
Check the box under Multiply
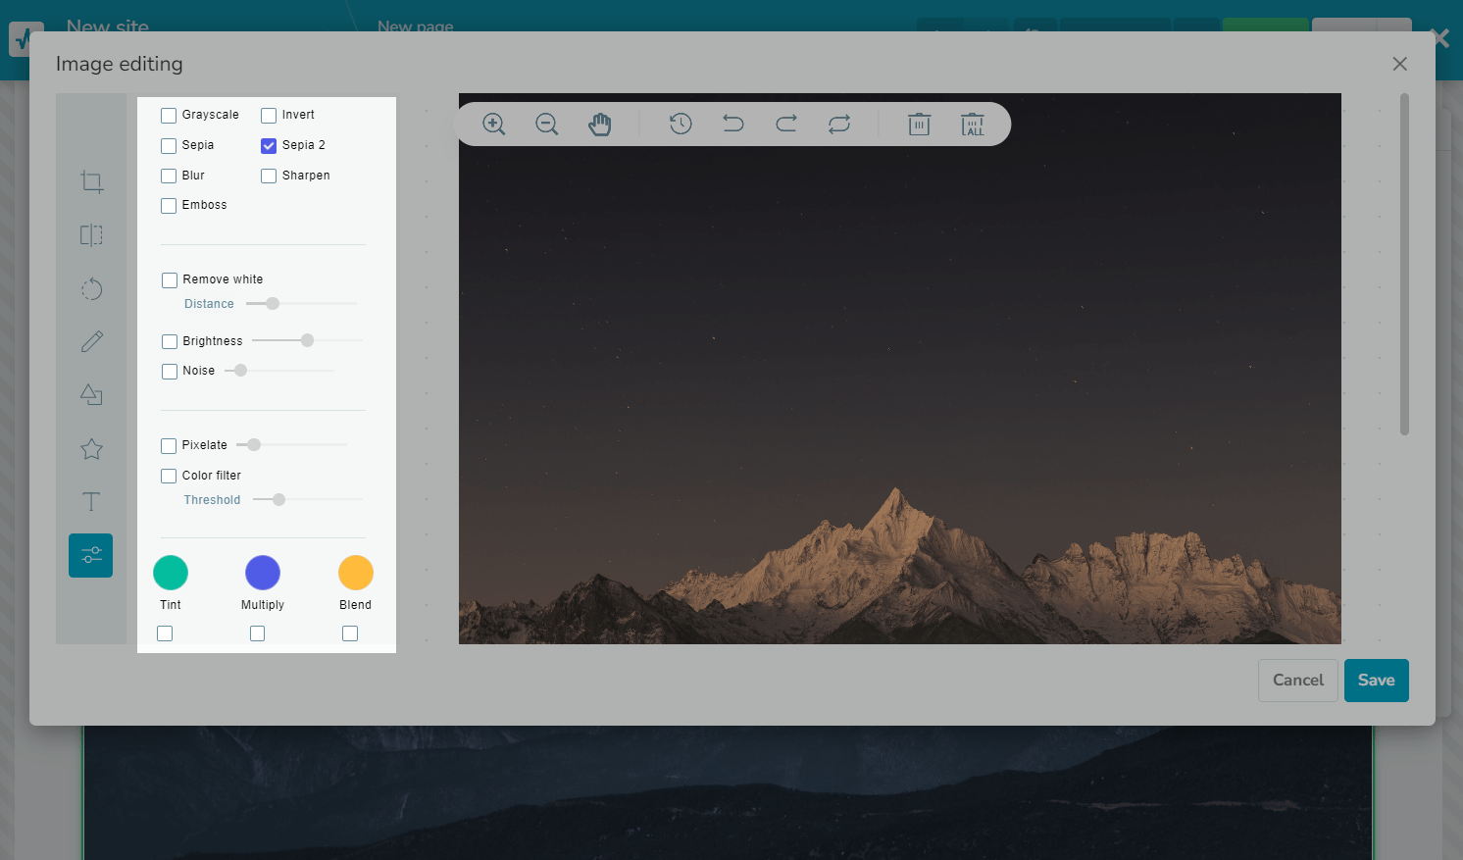257,633
